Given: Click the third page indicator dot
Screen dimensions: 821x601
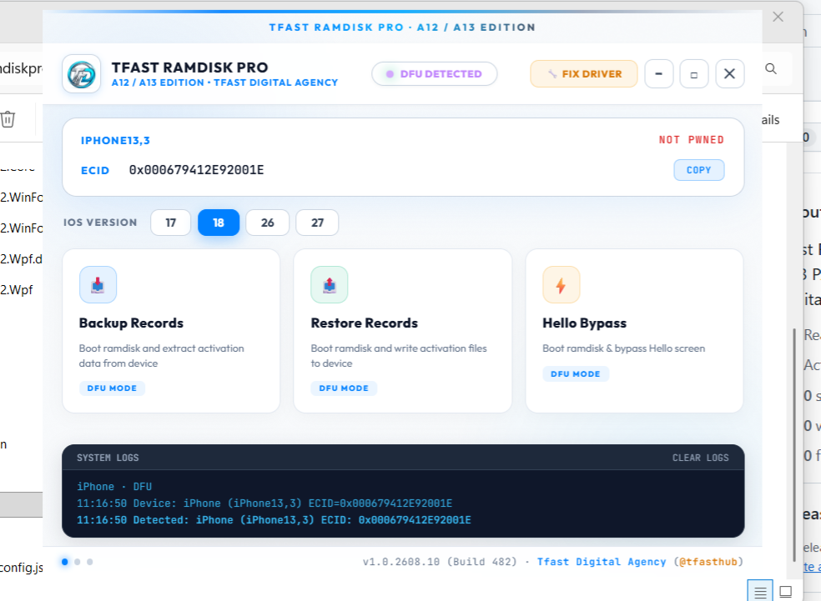Looking at the screenshot, I should click(90, 562).
